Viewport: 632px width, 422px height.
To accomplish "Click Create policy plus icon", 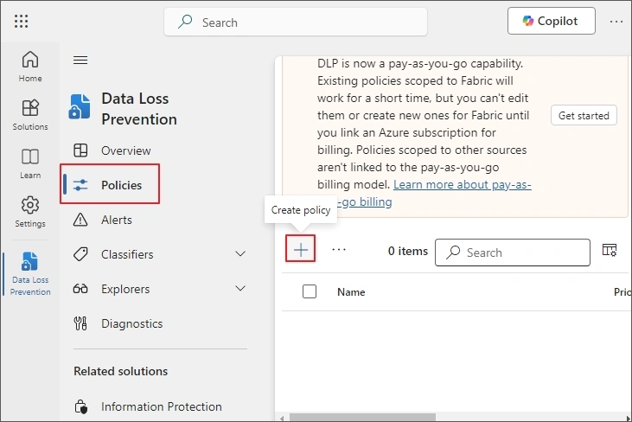I will point(301,250).
